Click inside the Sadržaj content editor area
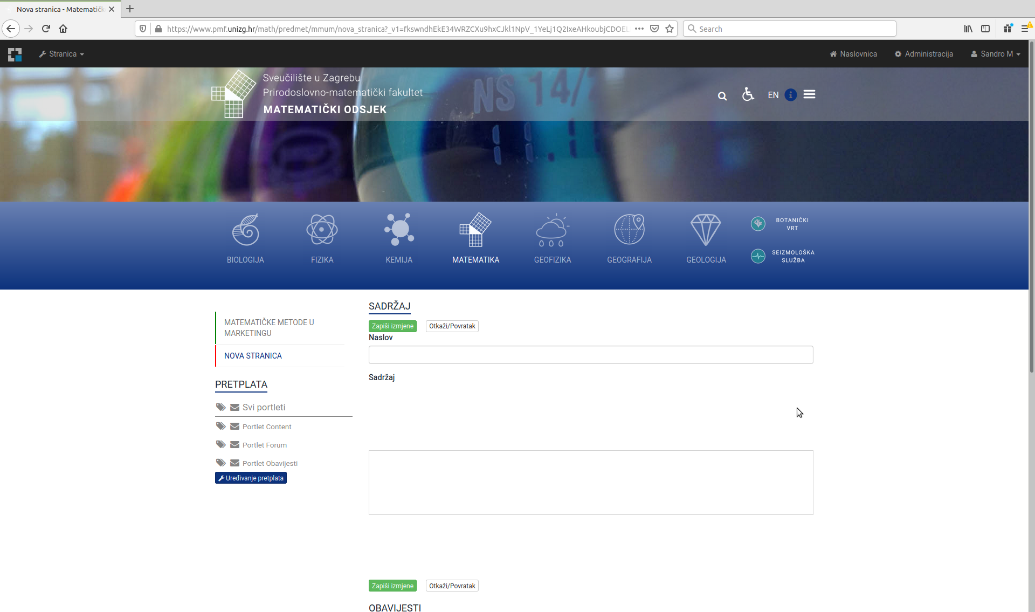Screen dimensions: 1035x612 [591, 483]
